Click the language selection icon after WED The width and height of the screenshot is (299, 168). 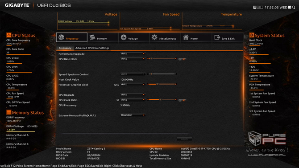290,7
